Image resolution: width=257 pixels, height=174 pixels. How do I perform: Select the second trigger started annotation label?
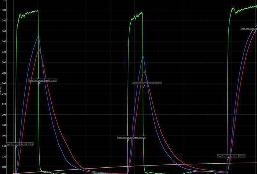click(x=132, y=137)
